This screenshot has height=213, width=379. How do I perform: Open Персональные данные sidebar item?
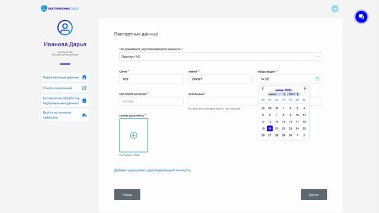65,78
